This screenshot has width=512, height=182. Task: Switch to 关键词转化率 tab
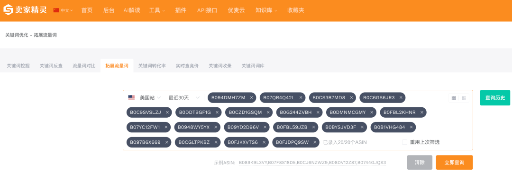tap(152, 66)
